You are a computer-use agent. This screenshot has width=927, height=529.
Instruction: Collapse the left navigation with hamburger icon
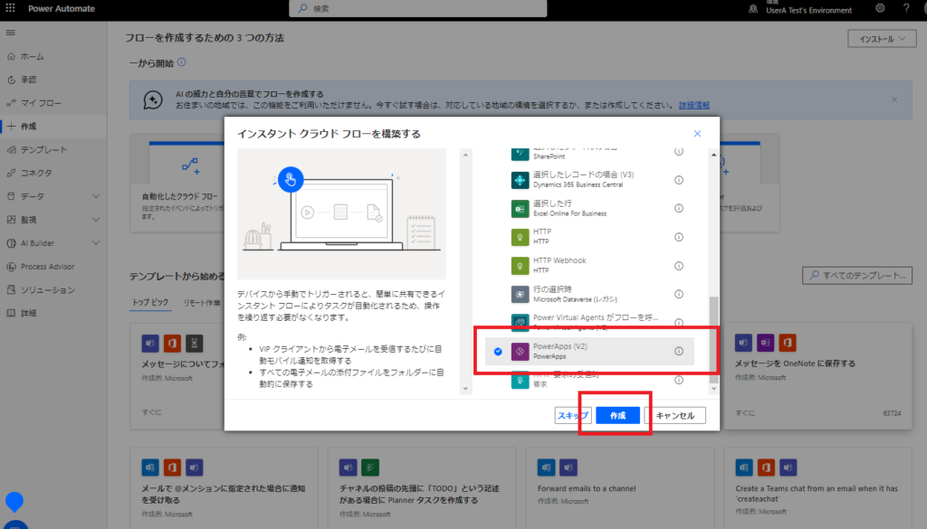(11, 33)
